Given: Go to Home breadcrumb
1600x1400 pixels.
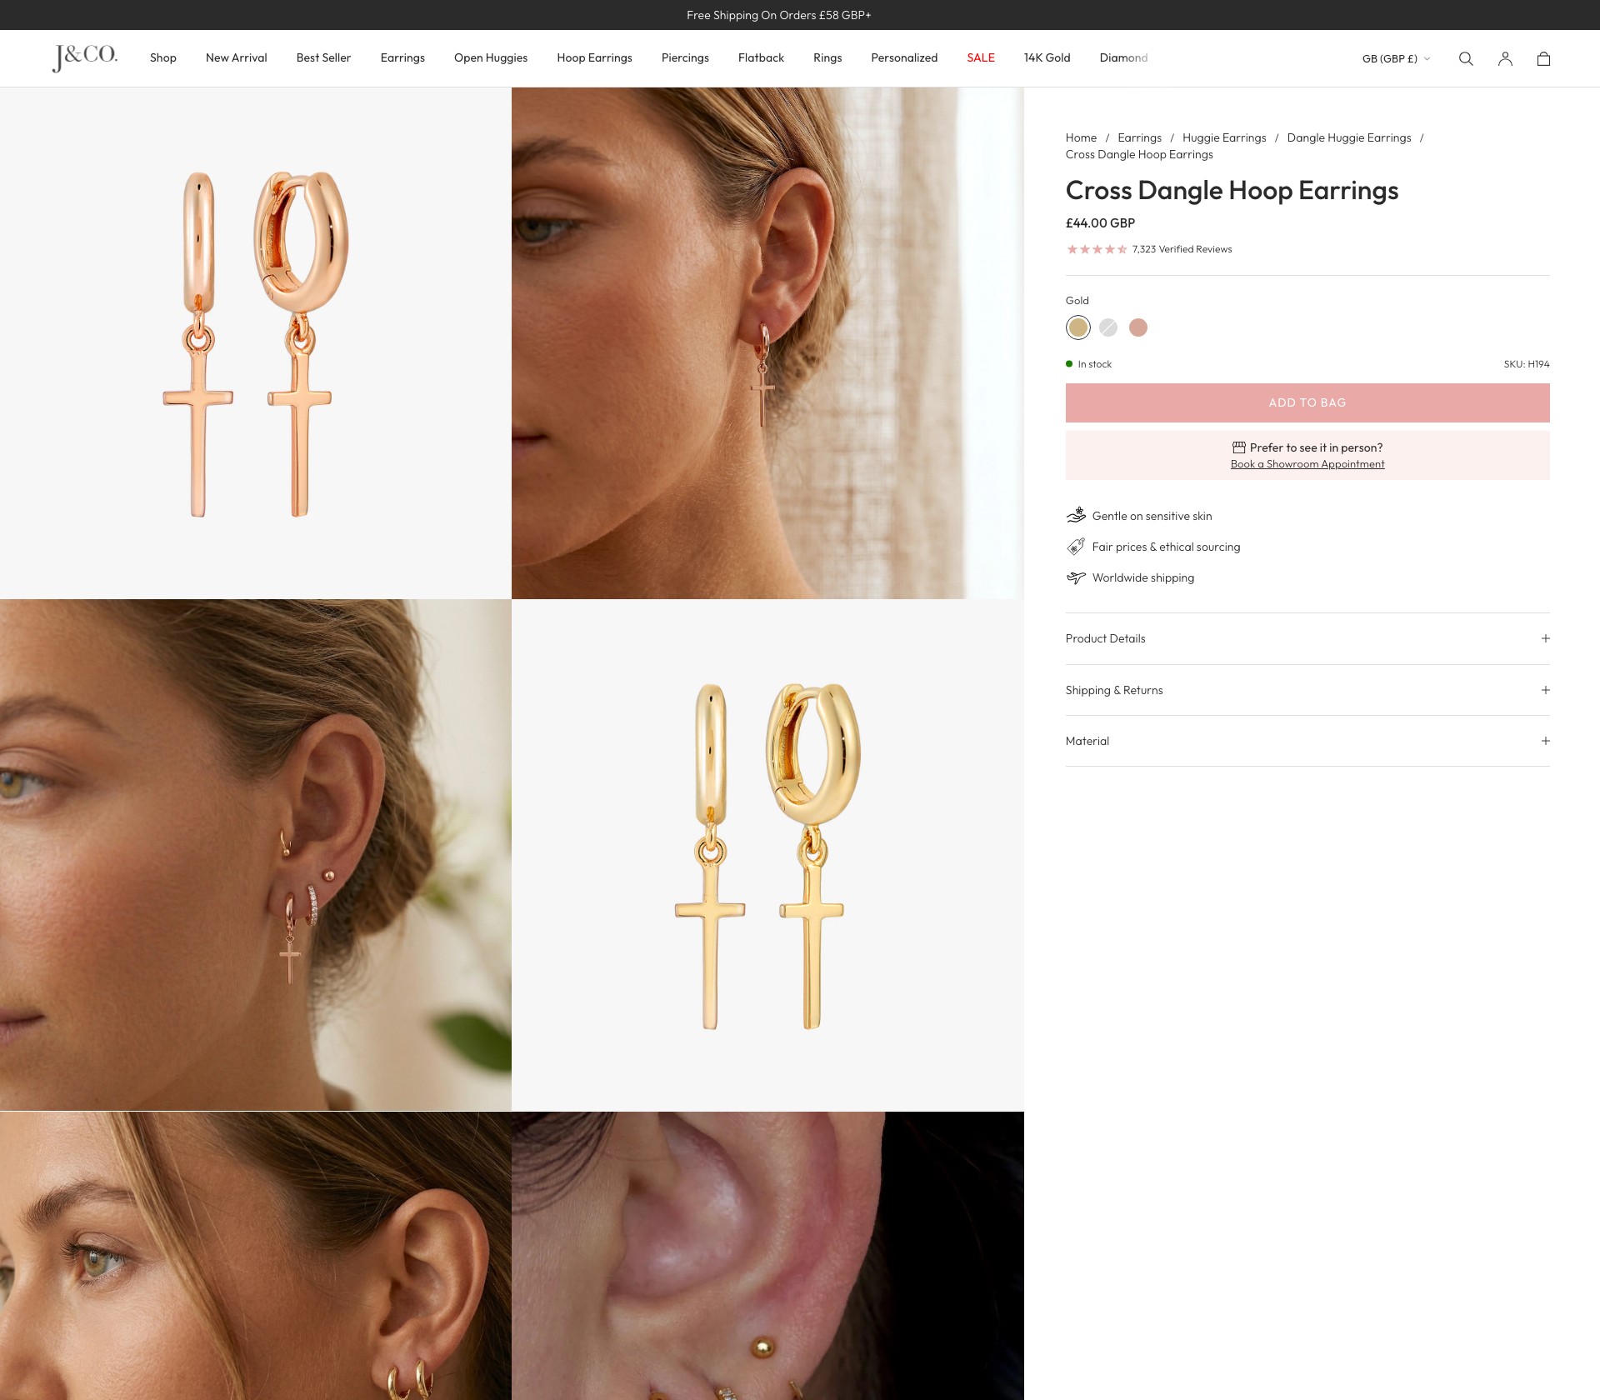Looking at the screenshot, I should (x=1081, y=137).
